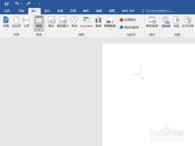Screen dimensions: 195x146
Task: Open the undo history dropdown arrow
Action: [x=21, y=4]
